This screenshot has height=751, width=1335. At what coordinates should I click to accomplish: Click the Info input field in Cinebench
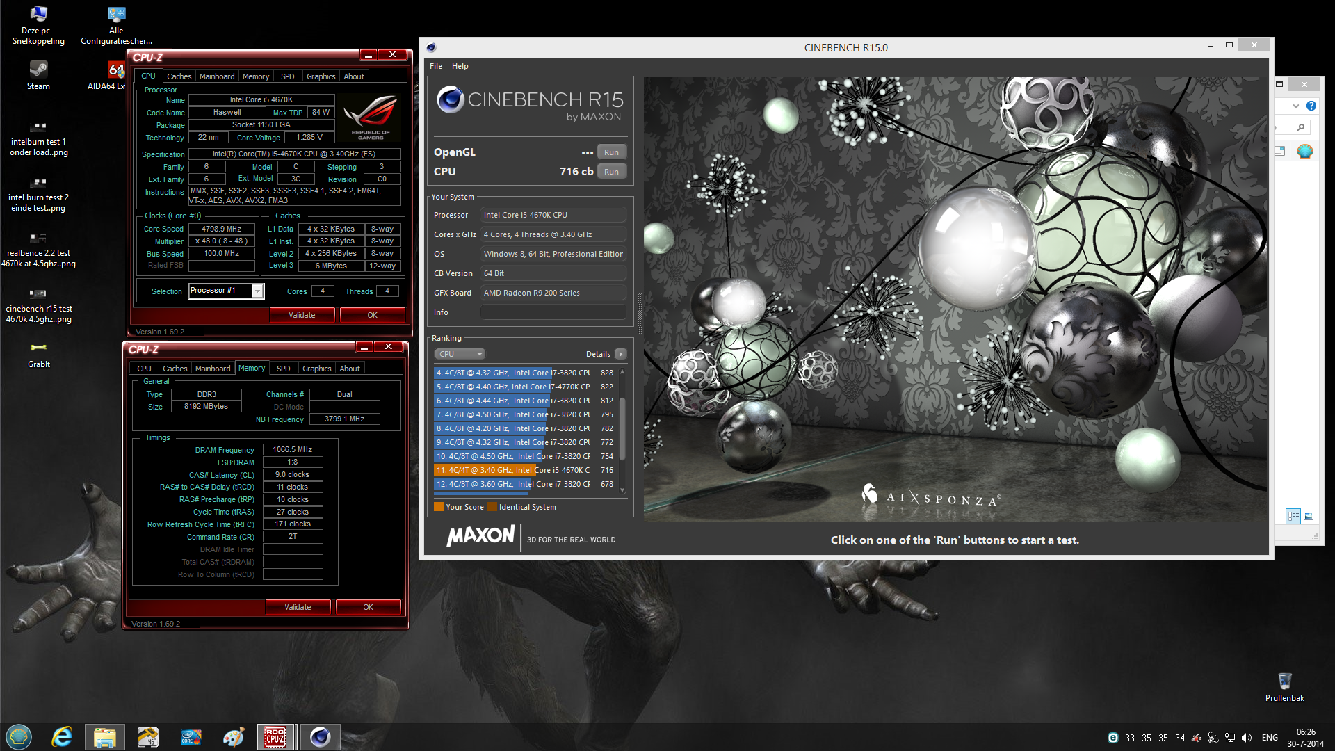coord(554,312)
